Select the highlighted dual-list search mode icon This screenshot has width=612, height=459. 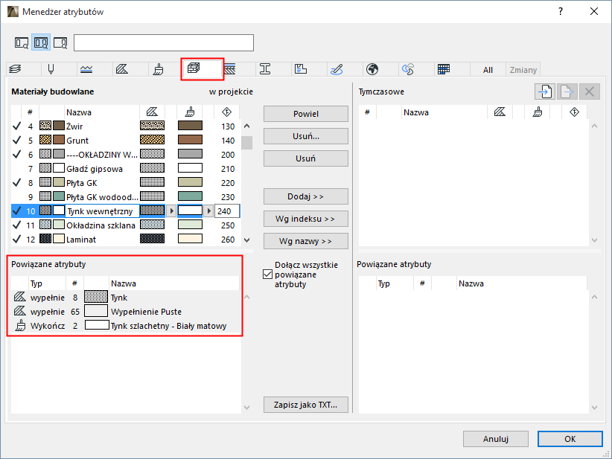point(41,42)
